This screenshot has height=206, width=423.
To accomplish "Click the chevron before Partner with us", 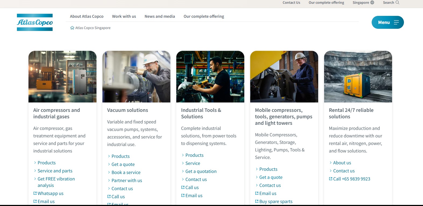I will 109,180.
